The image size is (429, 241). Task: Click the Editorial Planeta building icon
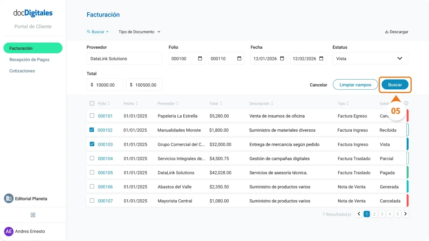point(8,199)
